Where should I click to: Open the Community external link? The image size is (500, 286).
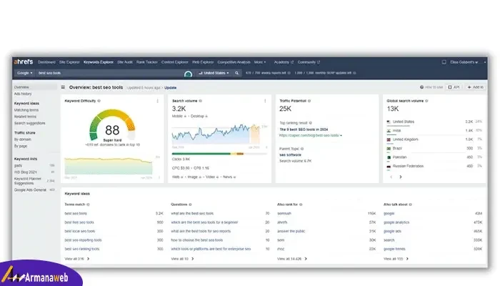pyautogui.click(x=309, y=62)
